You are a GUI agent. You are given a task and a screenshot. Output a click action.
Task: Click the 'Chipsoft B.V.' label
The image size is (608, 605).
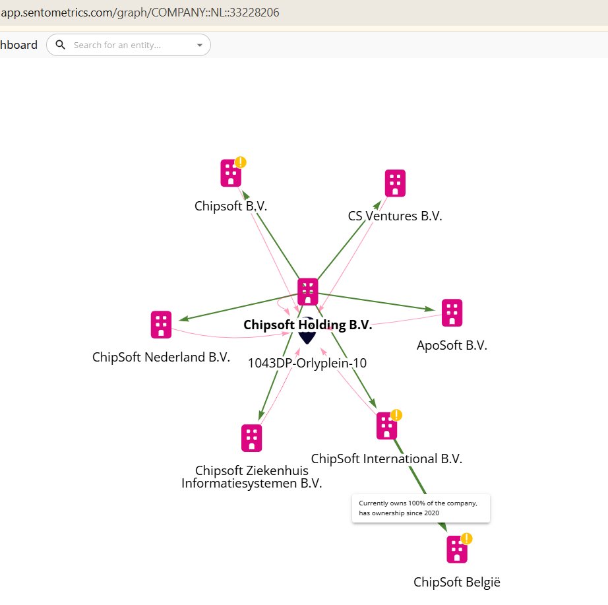(231, 206)
